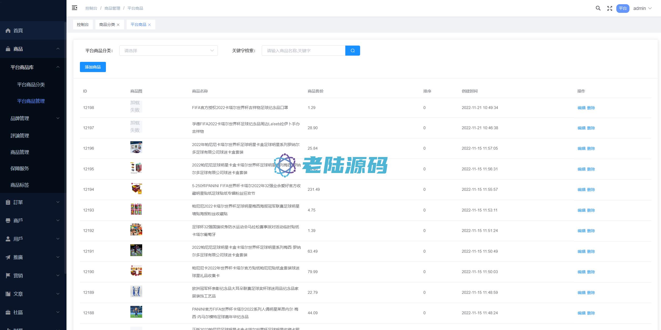Switch to the 控制台 tab
This screenshot has height=330, width=661.
click(83, 25)
